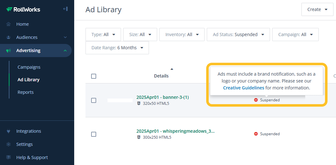Click the Advertising megaphone icon

(x=8, y=51)
